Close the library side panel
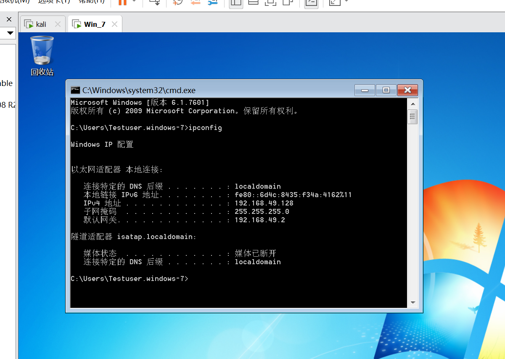The image size is (505, 359). [x=9, y=19]
